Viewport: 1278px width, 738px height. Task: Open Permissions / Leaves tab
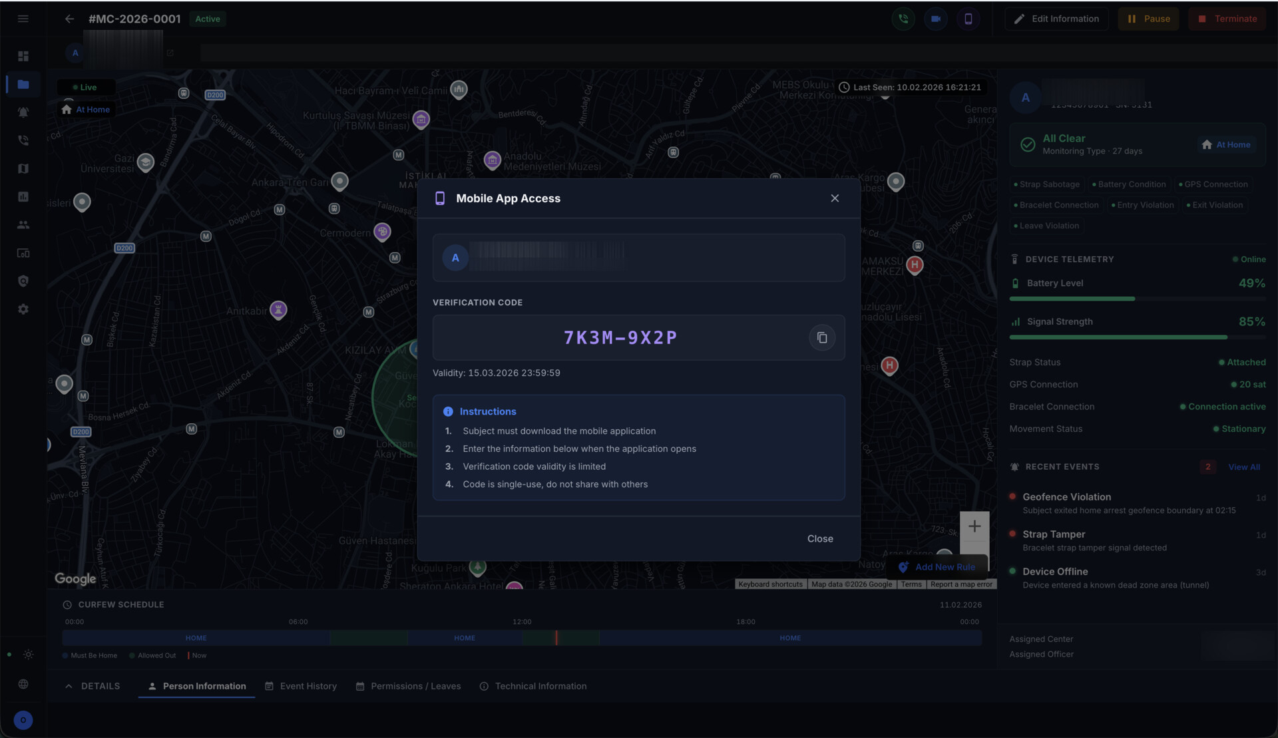point(408,686)
